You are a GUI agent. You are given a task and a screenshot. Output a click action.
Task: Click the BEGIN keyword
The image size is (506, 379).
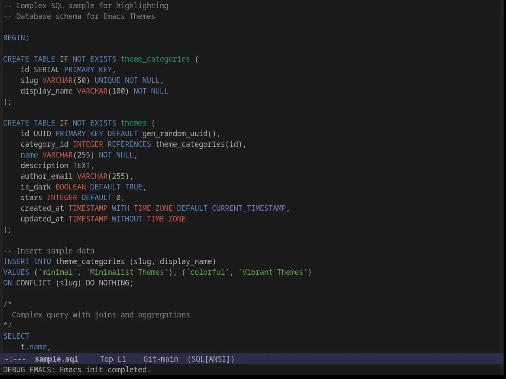click(x=14, y=38)
